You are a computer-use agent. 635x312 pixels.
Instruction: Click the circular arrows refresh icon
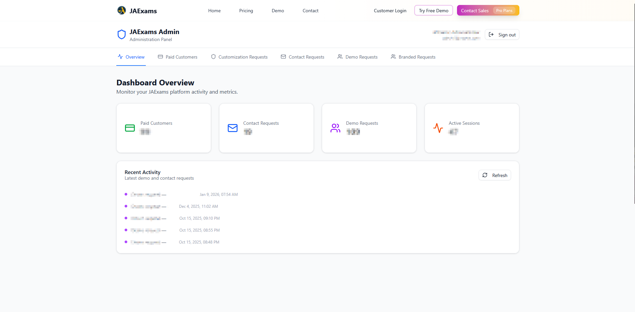[485, 175]
